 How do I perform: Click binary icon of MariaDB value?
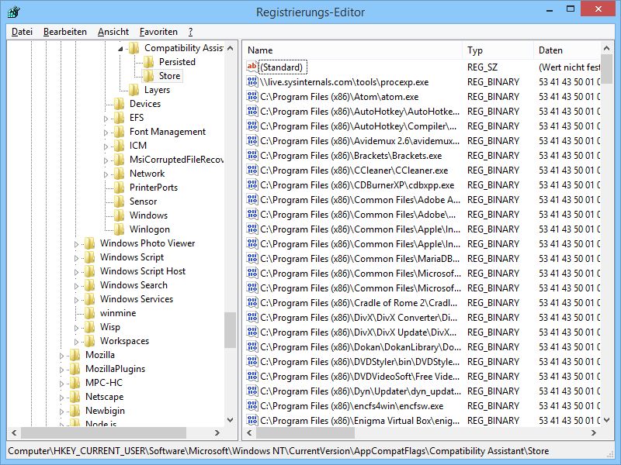click(x=252, y=258)
